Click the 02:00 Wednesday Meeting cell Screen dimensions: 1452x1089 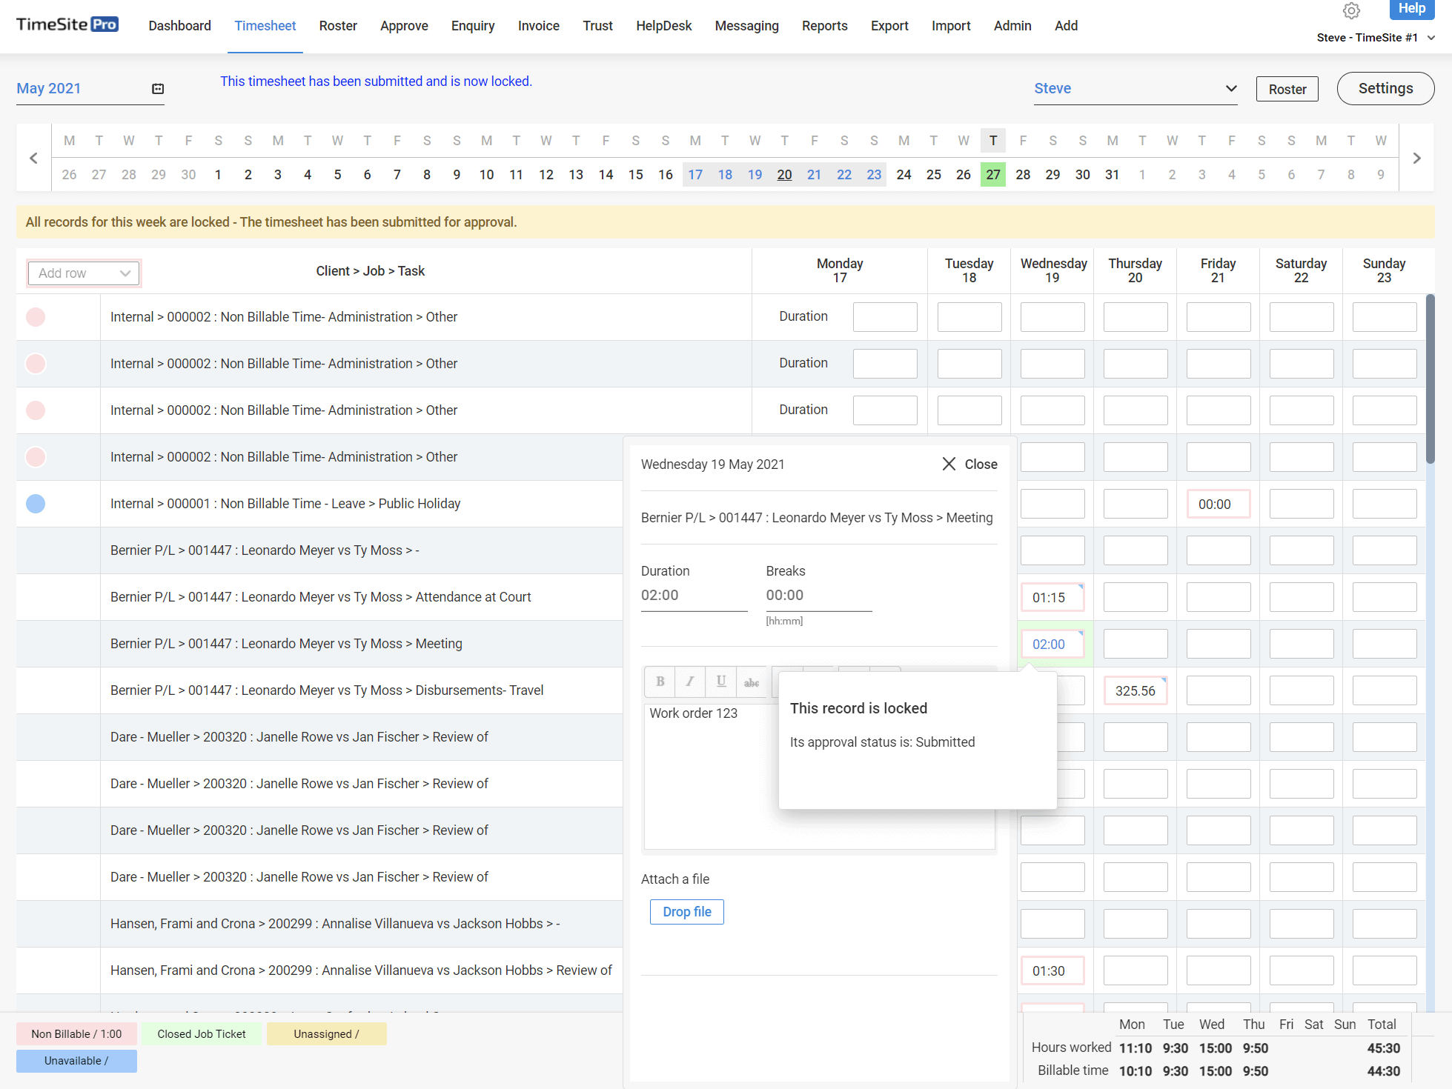[1052, 645]
